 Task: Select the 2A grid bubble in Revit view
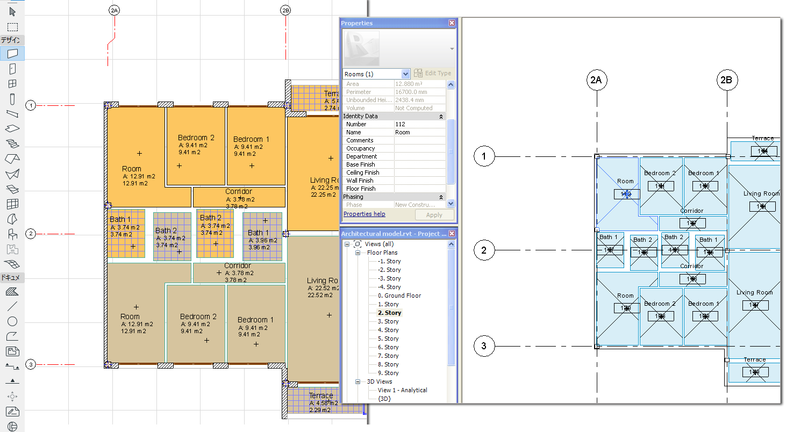point(596,81)
